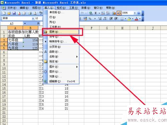The height and width of the screenshot is (125, 167).
Task: Open the 窗口 (Window) menu
Action: point(98,8)
